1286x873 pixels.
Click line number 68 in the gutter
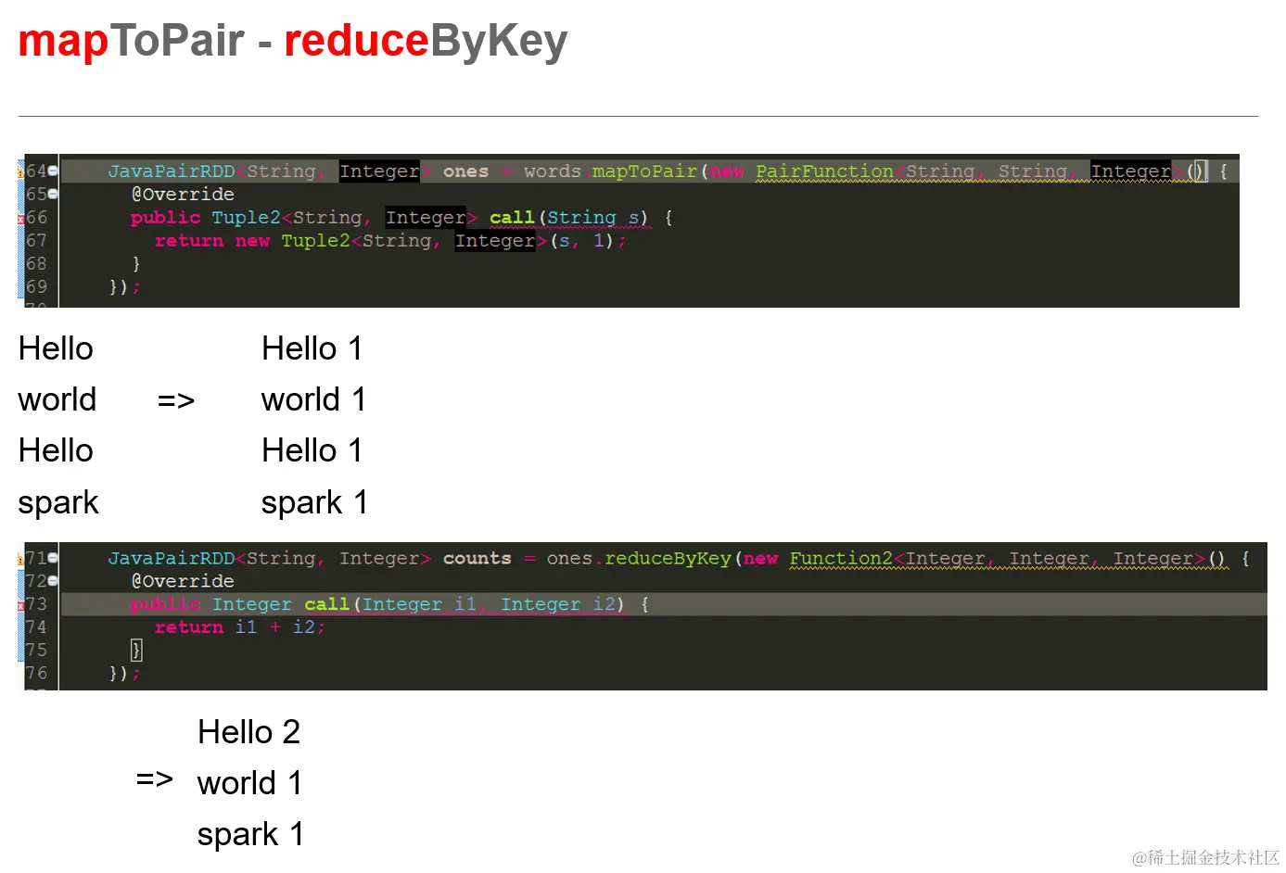36,264
